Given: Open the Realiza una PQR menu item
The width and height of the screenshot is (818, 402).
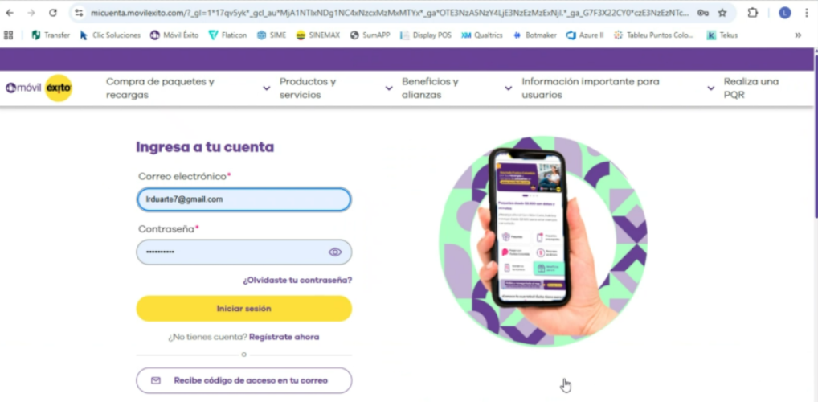Looking at the screenshot, I should coord(751,88).
